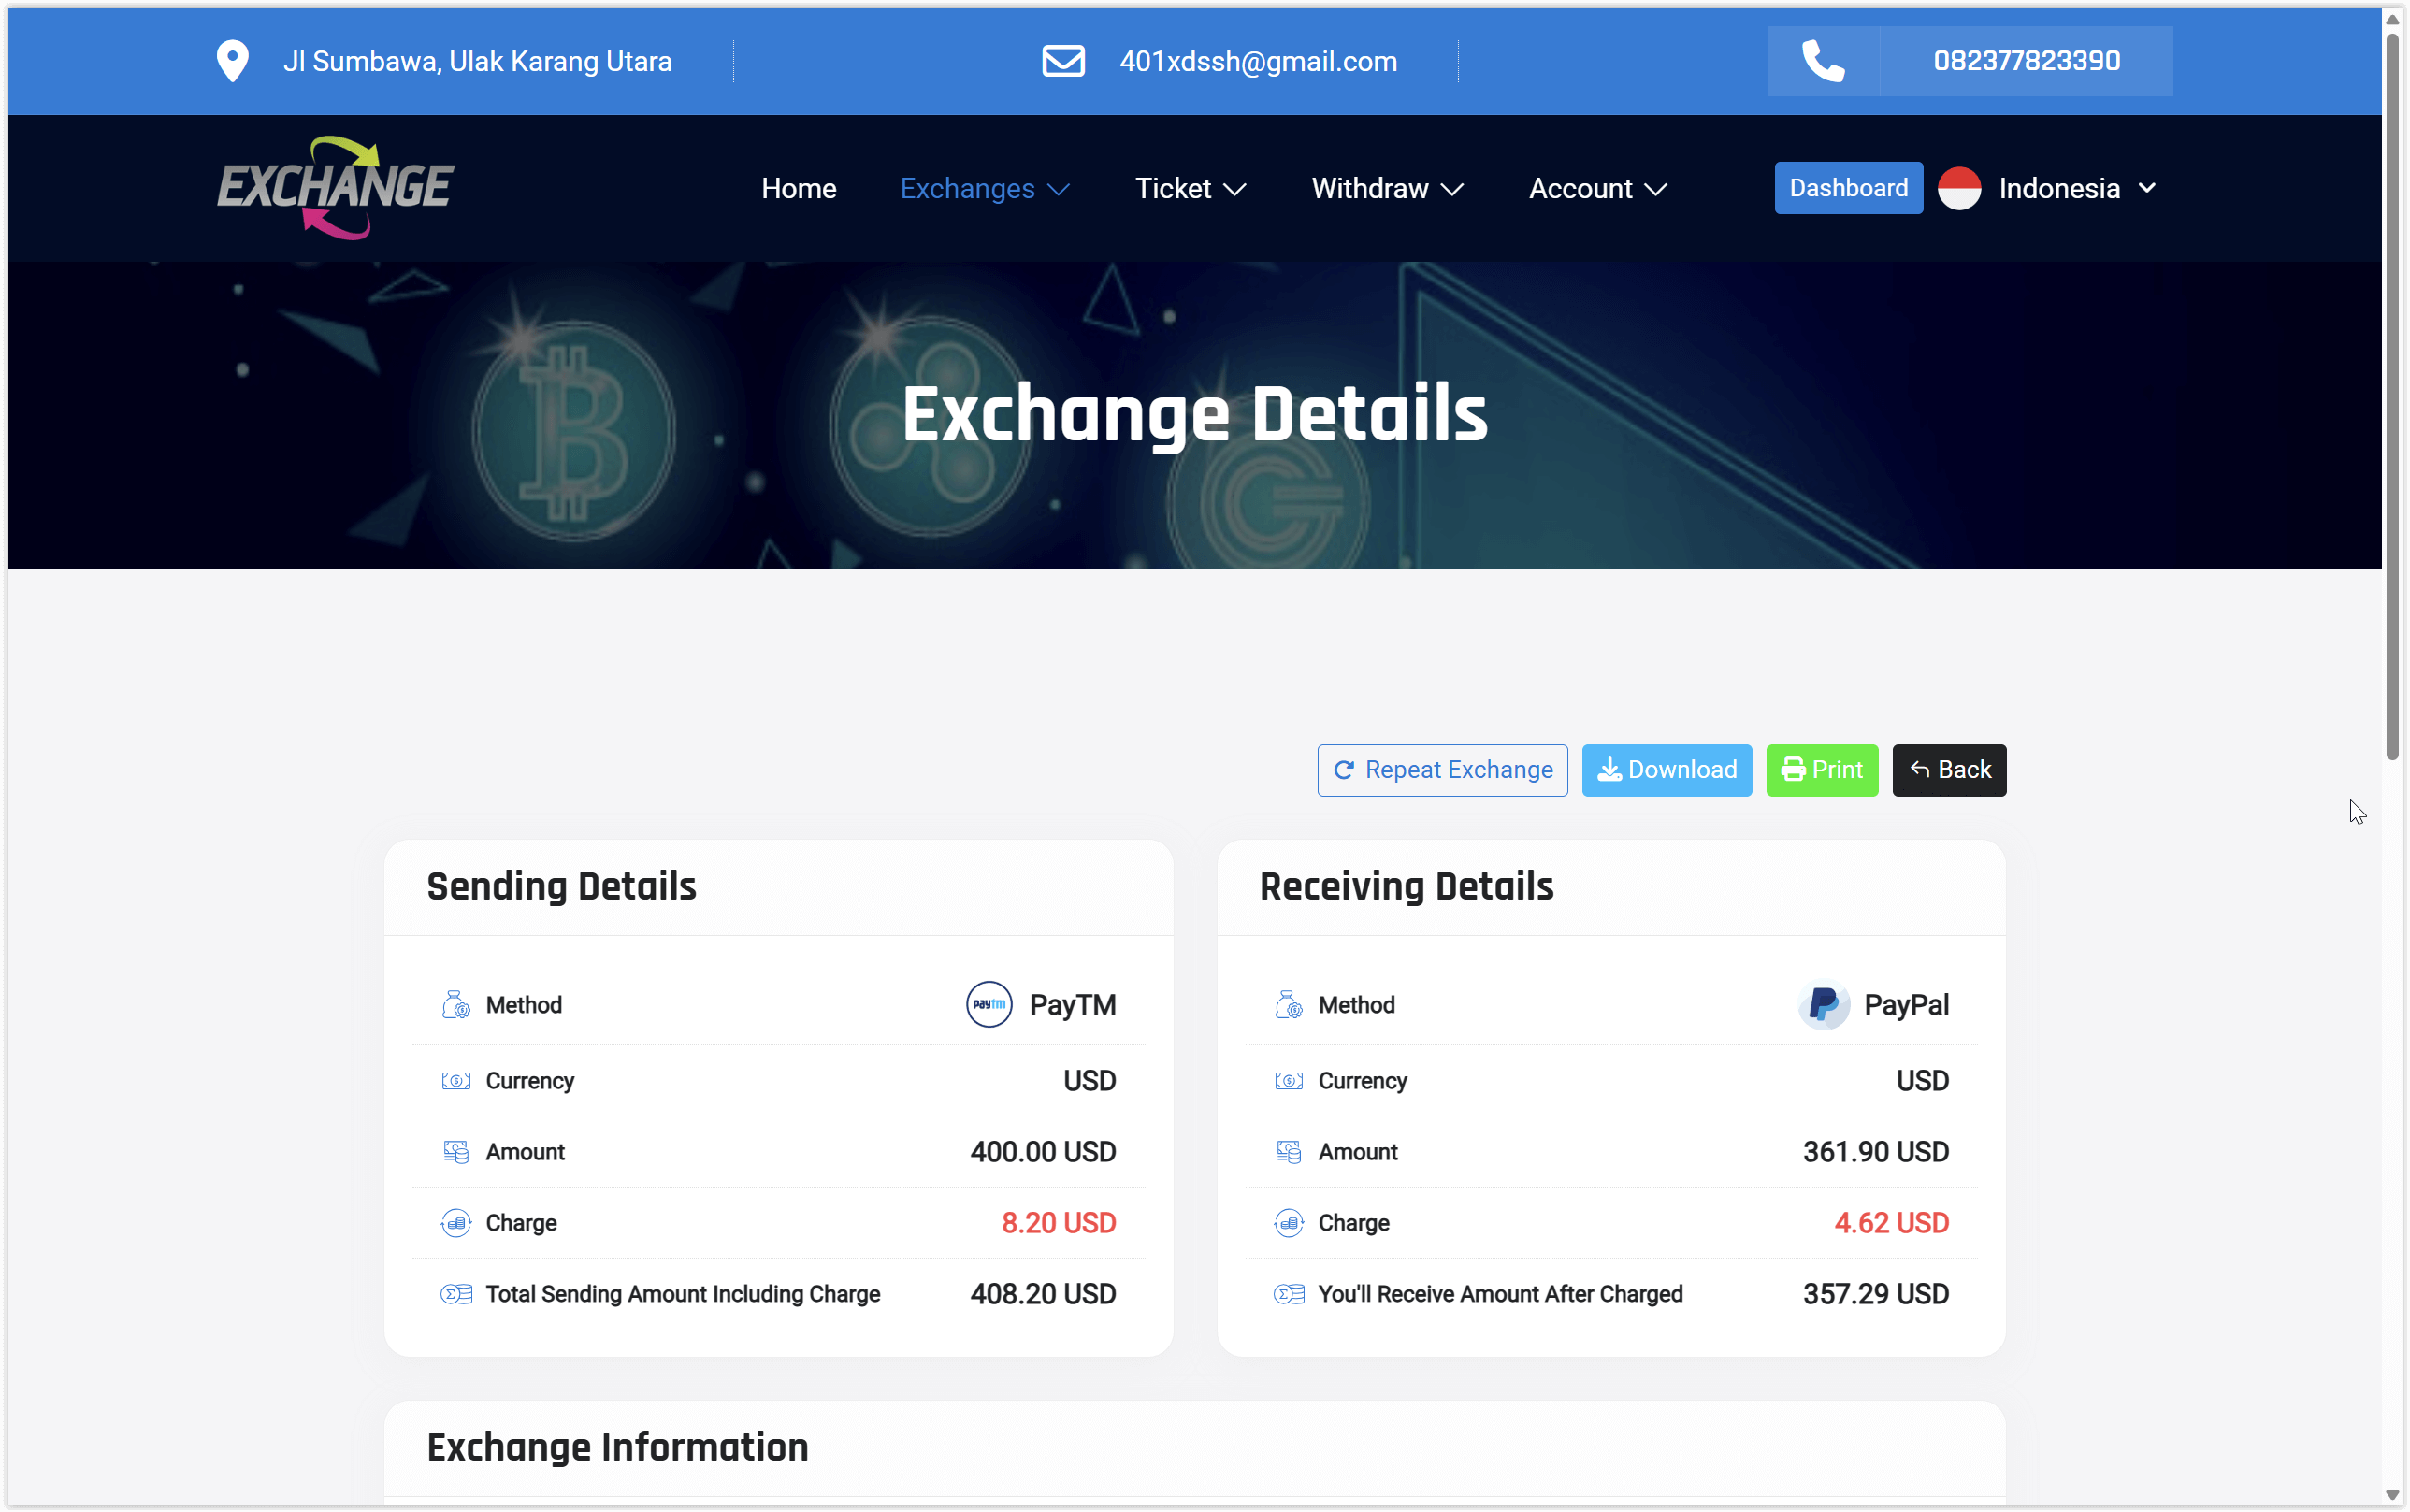
Task: Click the Indonesia flag icon
Action: pos(1958,188)
